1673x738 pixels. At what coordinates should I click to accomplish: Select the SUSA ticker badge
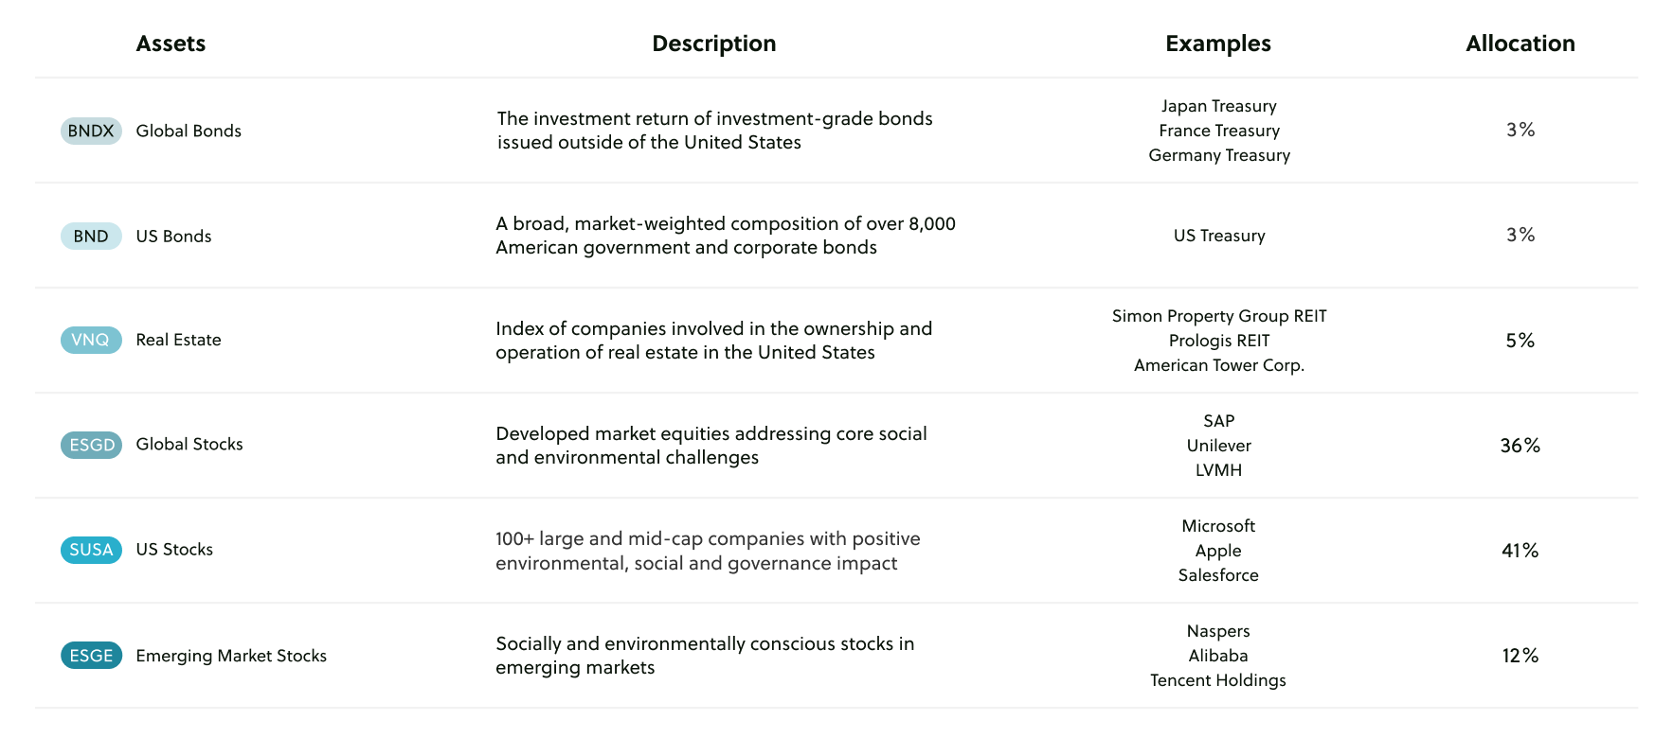click(x=91, y=550)
